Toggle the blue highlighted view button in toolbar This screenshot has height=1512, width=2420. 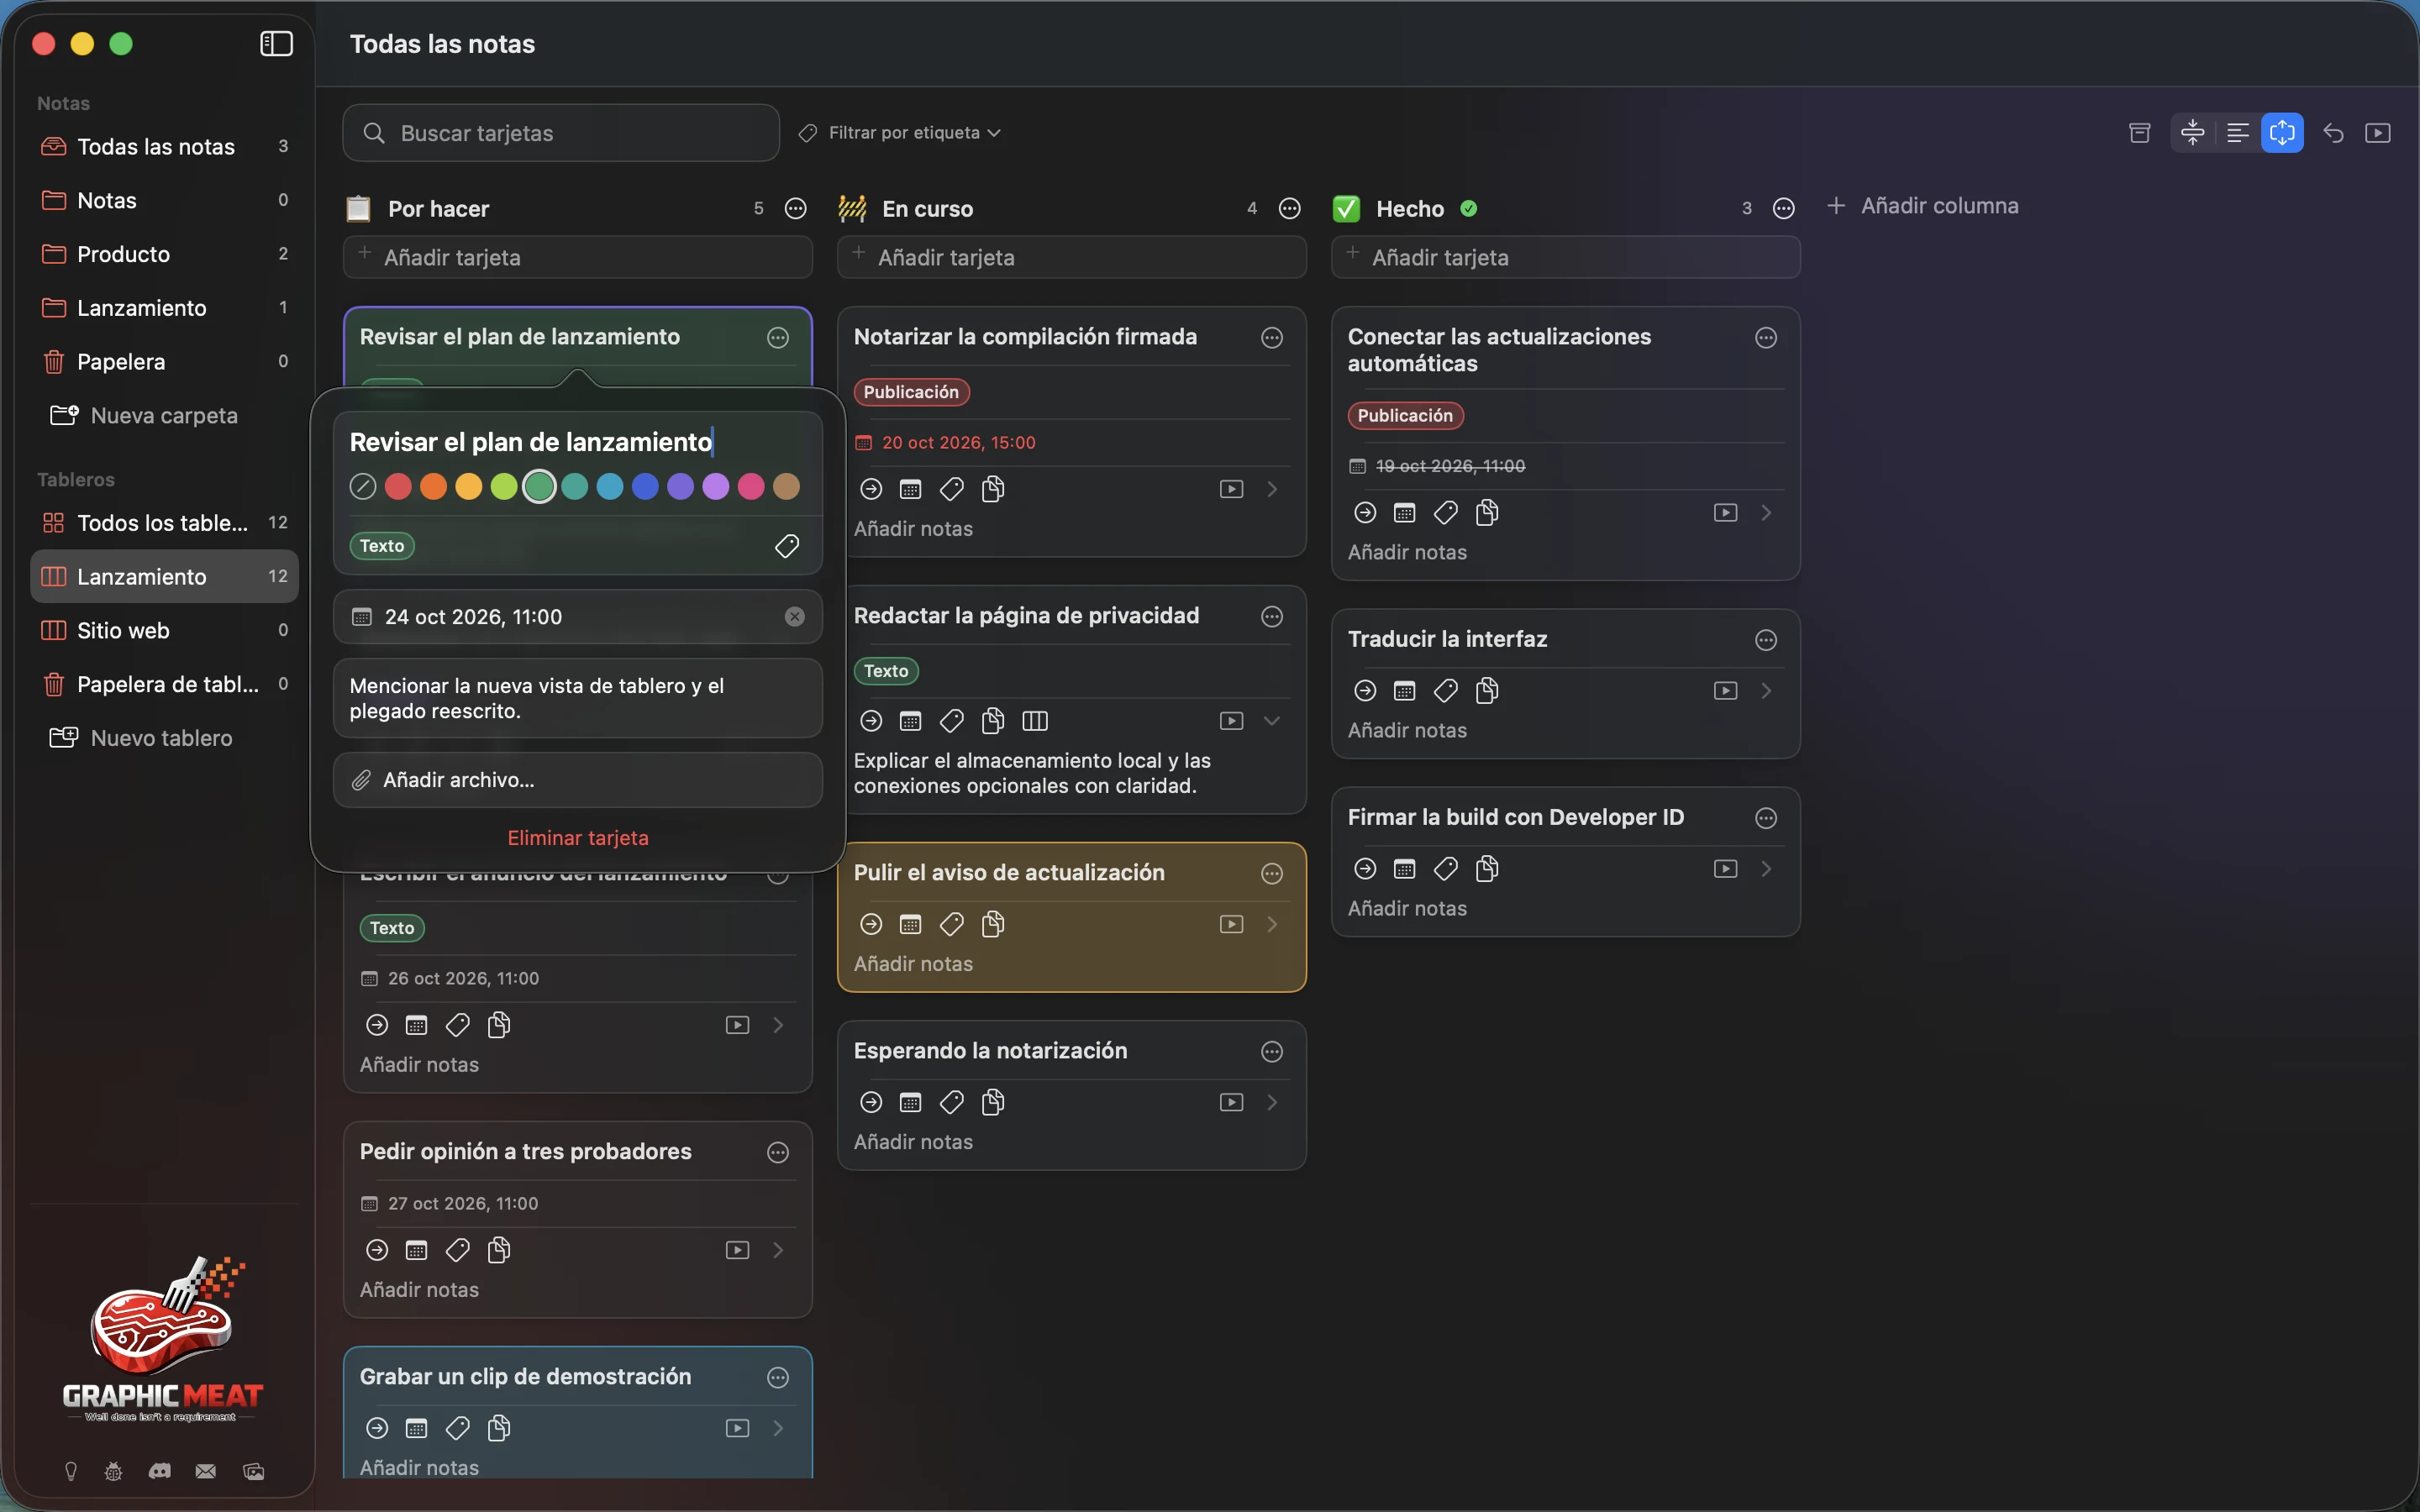coord(2282,133)
